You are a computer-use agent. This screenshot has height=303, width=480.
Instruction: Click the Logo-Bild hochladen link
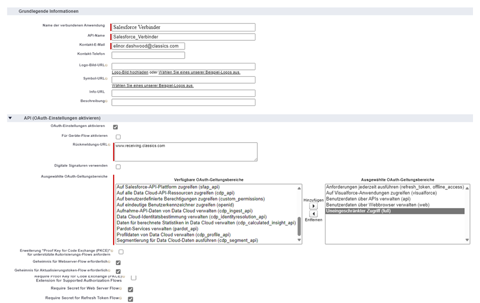(130, 72)
